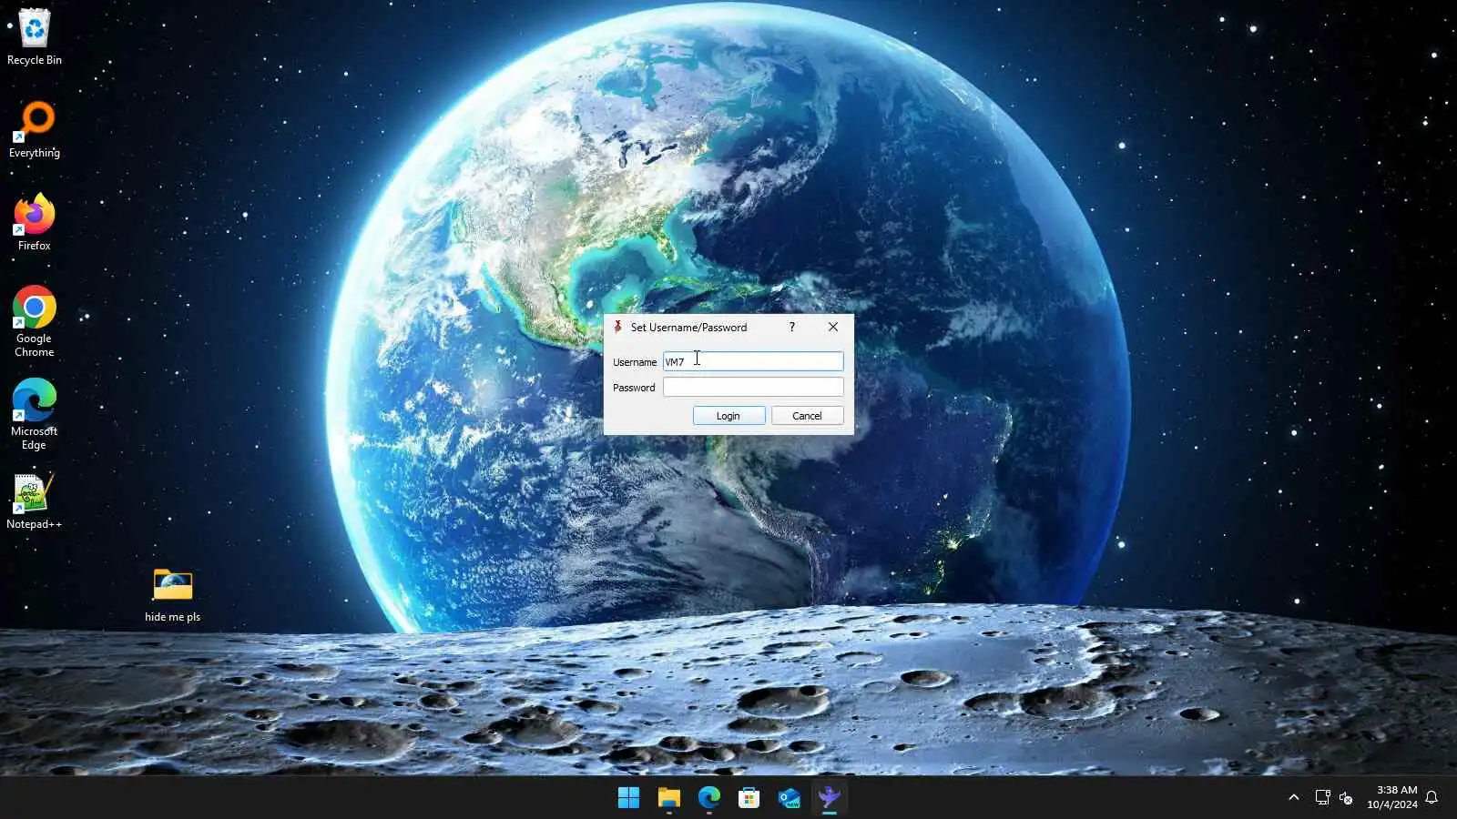Open the Windows Start menu
This screenshot has height=819, width=1457.
tap(628, 798)
